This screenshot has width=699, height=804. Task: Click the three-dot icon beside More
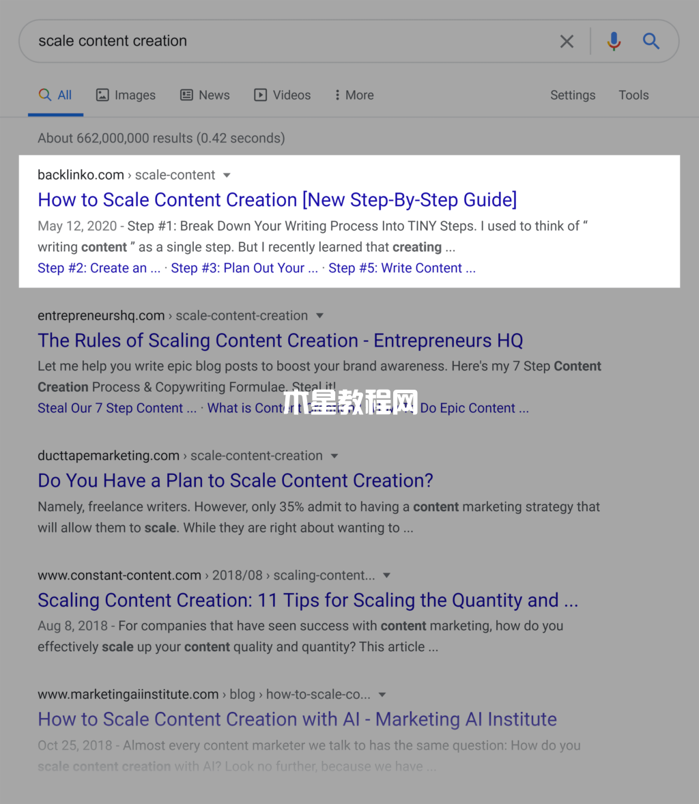(x=337, y=95)
